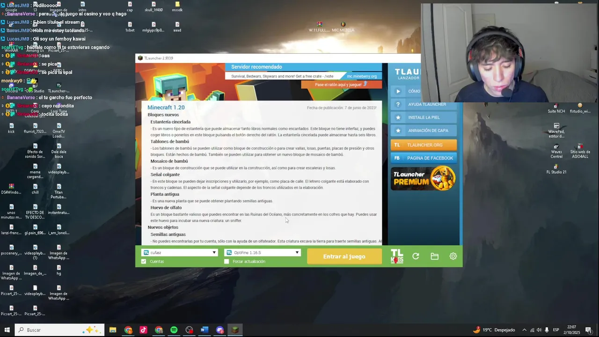Select 'OmeTV Loadi...' desktop icon
This screenshot has height=337, width=599.
click(x=58, y=131)
